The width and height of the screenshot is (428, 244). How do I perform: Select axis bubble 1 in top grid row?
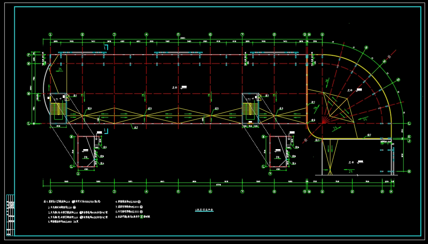tap(50, 35)
